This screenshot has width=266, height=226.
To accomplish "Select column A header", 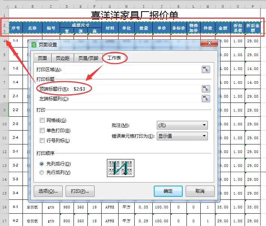I will [16, 6].
